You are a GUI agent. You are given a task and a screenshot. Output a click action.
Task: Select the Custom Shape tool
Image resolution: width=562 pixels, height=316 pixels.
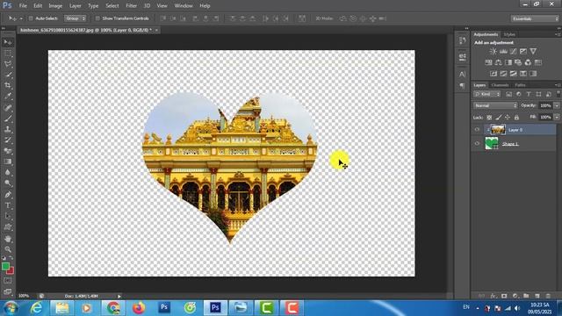click(x=8, y=227)
